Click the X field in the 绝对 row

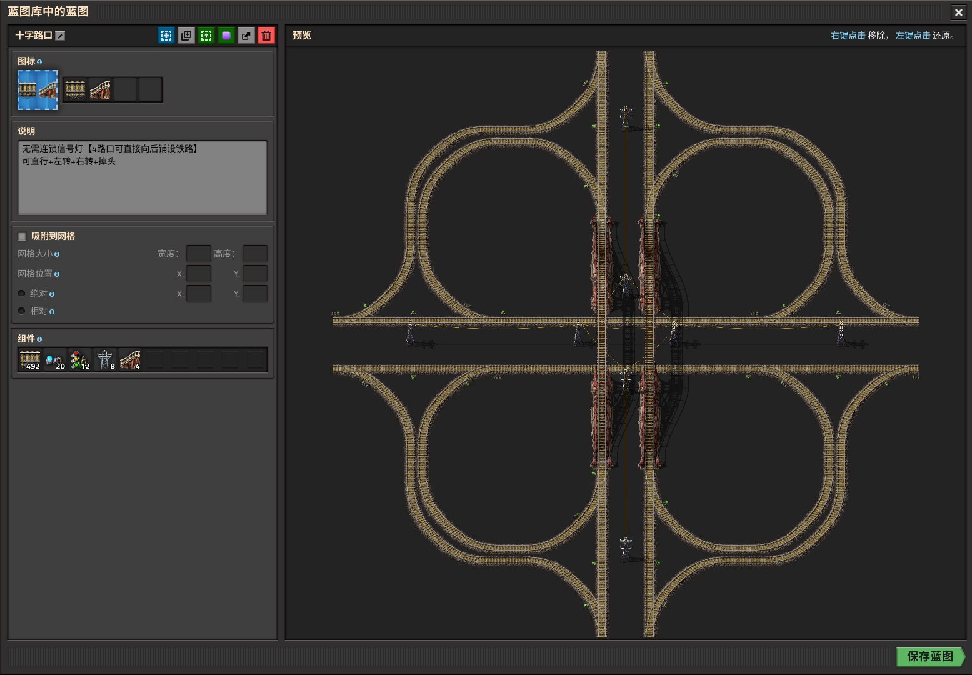click(199, 294)
